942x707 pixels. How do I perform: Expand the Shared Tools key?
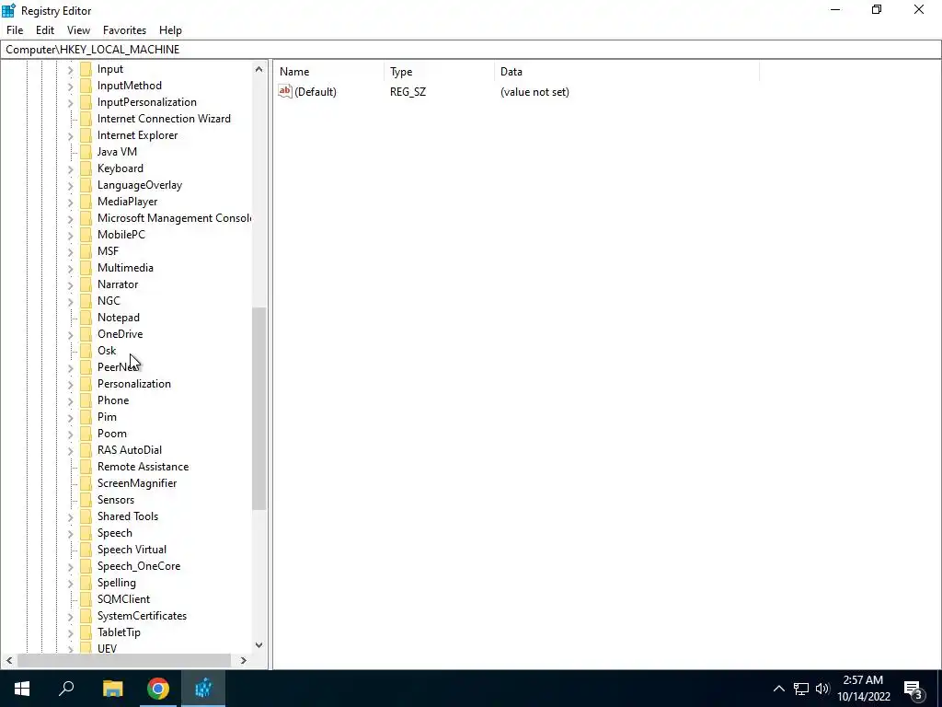70,517
